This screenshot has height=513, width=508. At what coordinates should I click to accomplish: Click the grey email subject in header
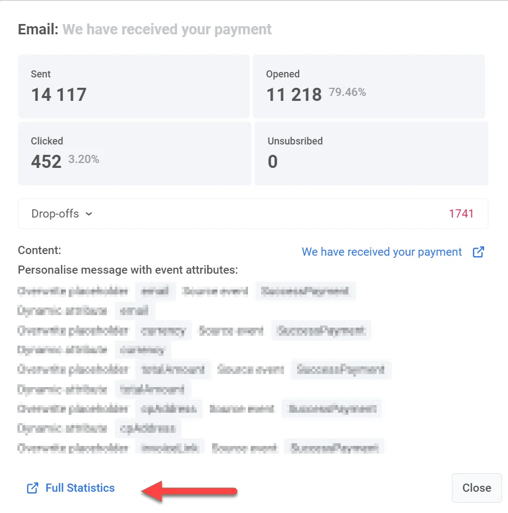(x=167, y=29)
